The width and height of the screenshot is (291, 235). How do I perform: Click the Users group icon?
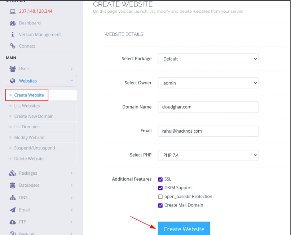(x=13, y=69)
